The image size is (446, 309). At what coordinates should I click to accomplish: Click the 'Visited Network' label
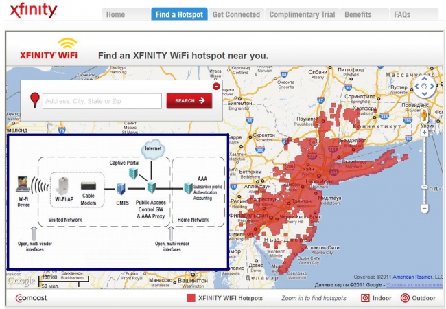[65, 220]
